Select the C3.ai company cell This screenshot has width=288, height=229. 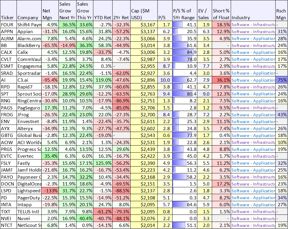tap(29, 80)
